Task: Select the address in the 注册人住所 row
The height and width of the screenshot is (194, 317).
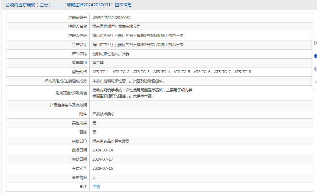Action: pyautogui.click(x=138, y=35)
